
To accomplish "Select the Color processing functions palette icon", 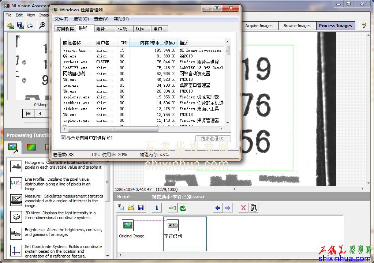I will click(x=31, y=147).
